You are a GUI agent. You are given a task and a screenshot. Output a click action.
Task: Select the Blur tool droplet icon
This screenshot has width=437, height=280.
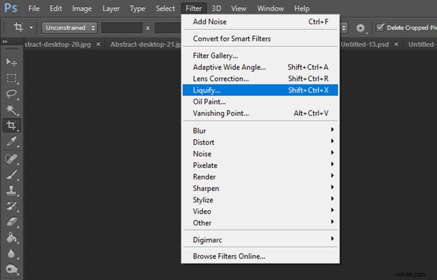(12, 254)
